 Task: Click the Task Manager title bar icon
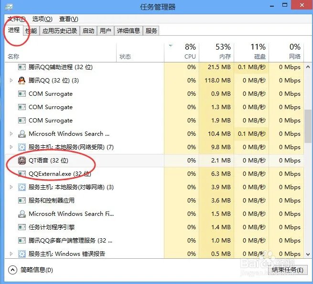coord(9,7)
